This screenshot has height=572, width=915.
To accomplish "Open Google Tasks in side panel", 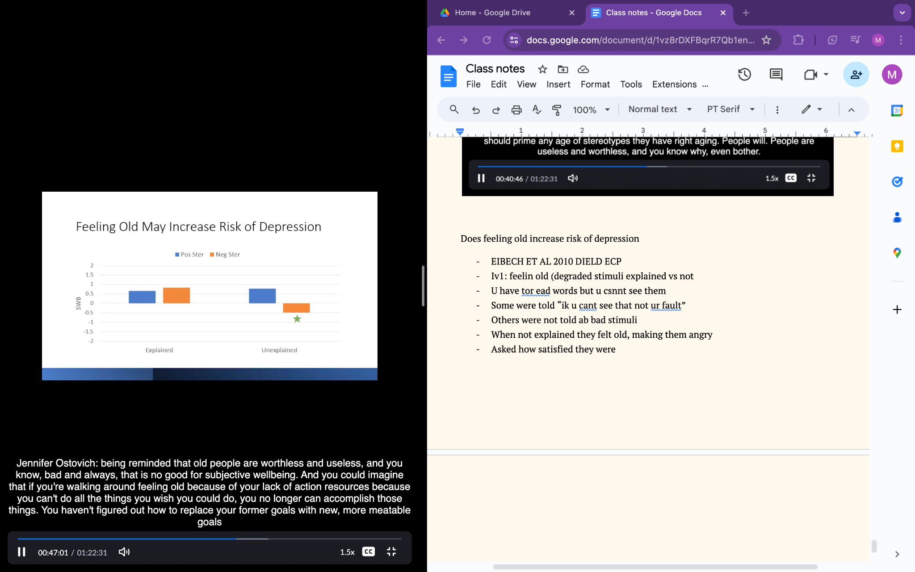I will click(897, 182).
